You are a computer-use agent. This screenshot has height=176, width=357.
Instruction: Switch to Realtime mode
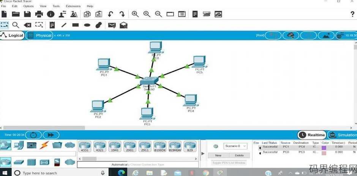tap(312, 135)
